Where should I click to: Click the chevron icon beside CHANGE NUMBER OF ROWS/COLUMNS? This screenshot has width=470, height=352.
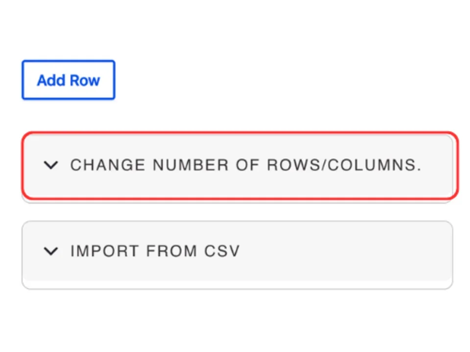(x=50, y=165)
